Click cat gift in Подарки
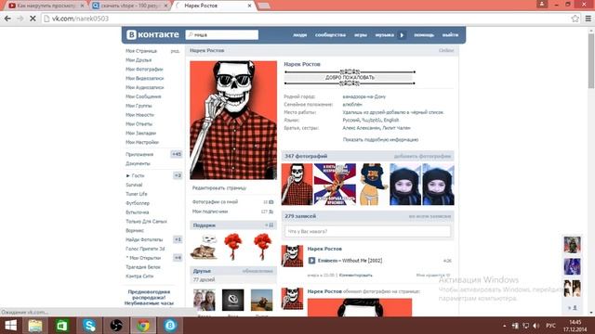The width and height of the screenshot is (595, 334). (204, 247)
